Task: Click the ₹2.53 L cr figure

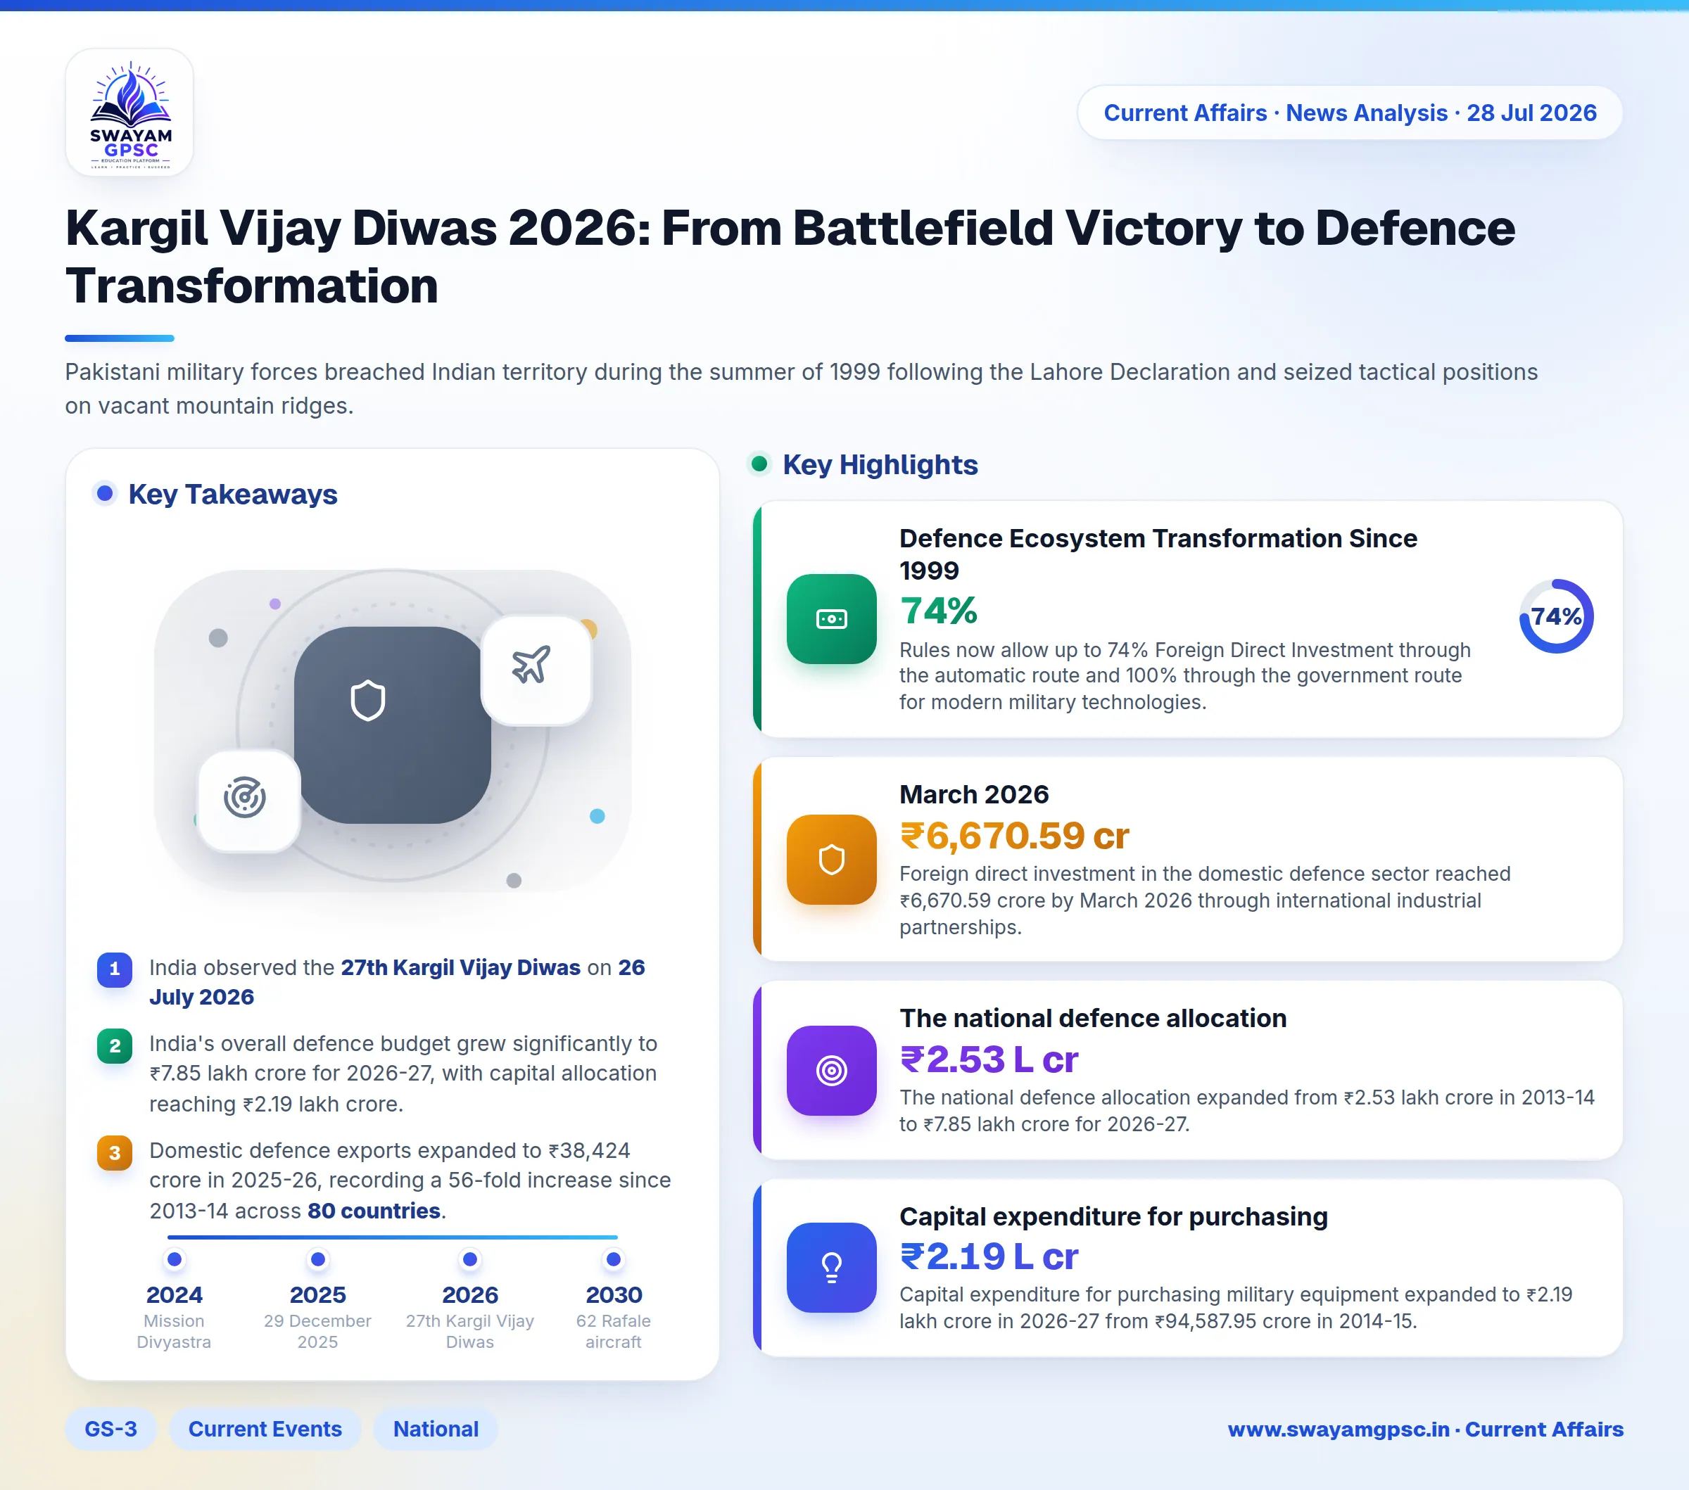Action: click(x=988, y=1059)
